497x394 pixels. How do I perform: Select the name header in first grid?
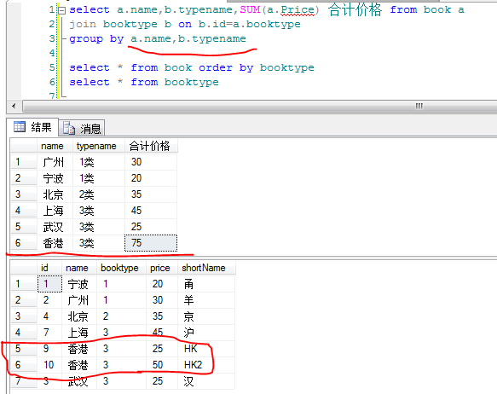(x=55, y=146)
